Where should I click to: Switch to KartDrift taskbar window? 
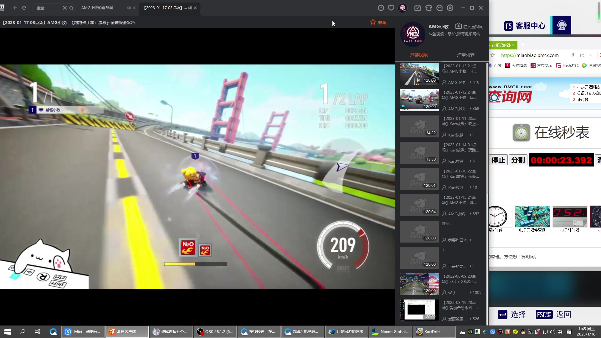click(x=434, y=331)
